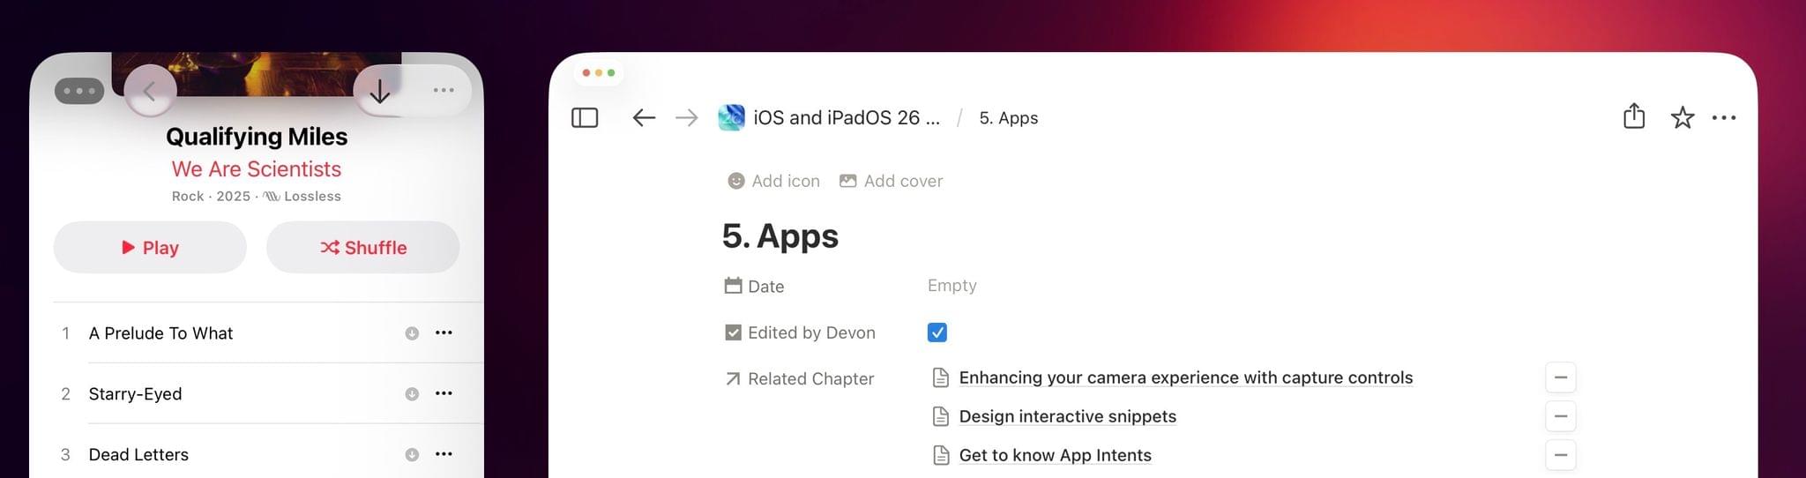1806x478 pixels.
Task: Go back using the left arrow
Action: [x=644, y=117]
